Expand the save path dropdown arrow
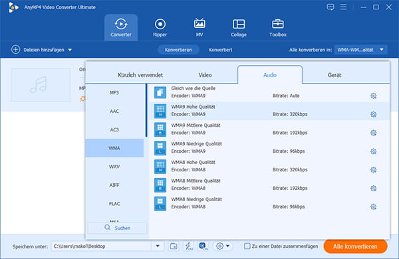Viewport: 399px width, 259px height. click(x=158, y=246)
